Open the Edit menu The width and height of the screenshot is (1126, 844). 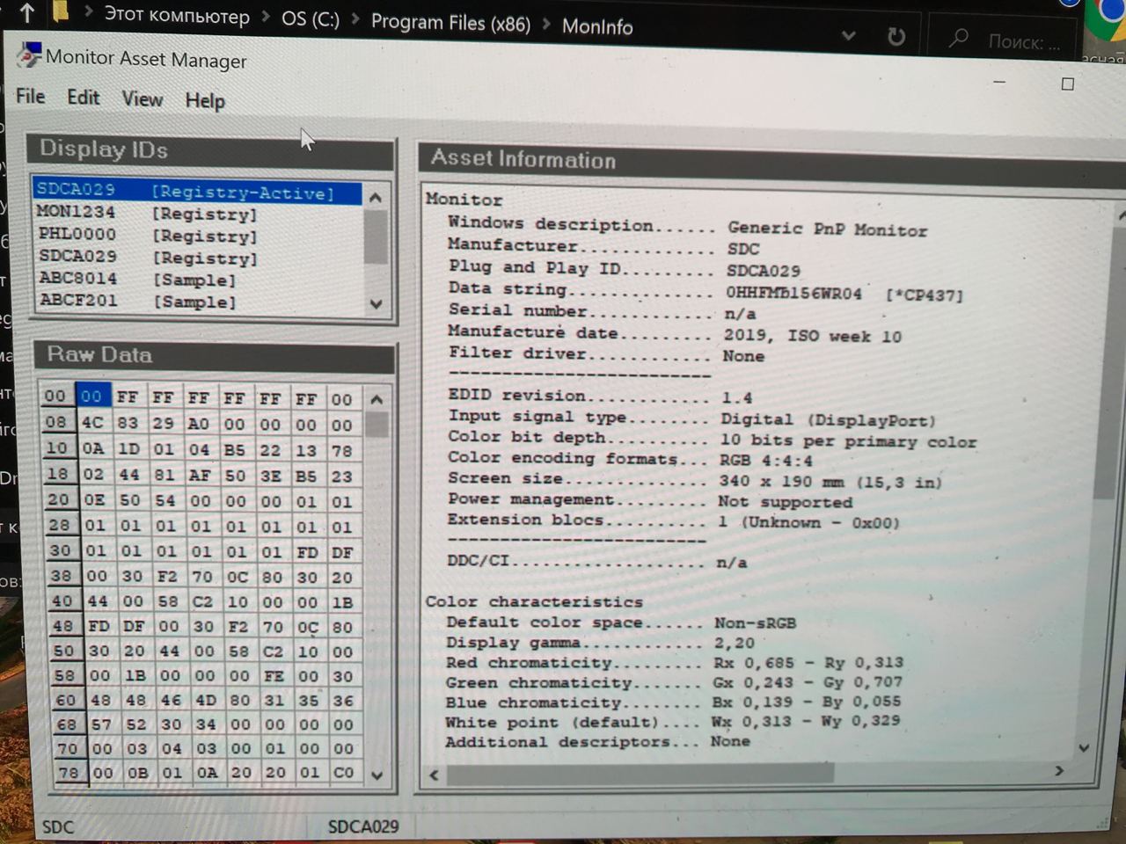click(83, 98)
